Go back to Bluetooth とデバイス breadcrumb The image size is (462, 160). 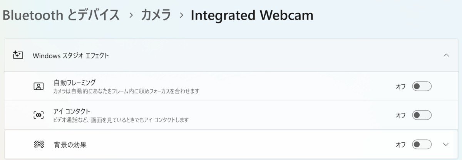61,15
